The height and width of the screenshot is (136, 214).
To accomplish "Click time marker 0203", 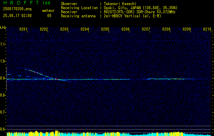I will coord(64,29).
